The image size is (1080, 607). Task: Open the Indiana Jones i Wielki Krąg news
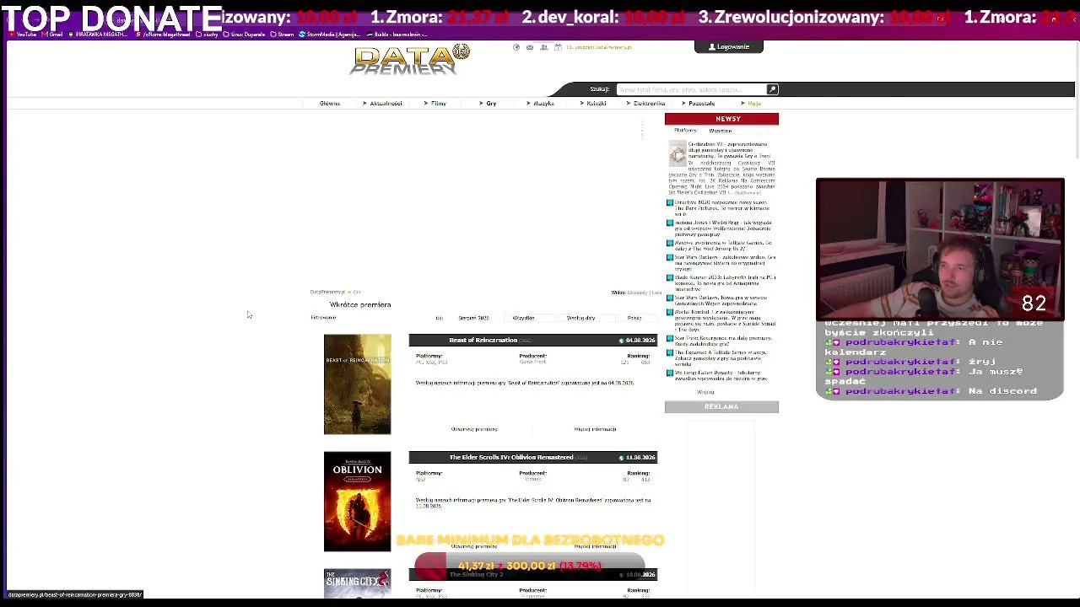721,228
